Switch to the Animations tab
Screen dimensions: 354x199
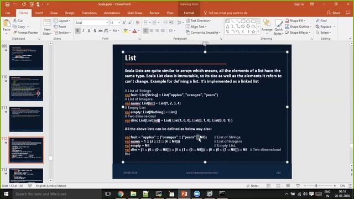tap(112, 13)
